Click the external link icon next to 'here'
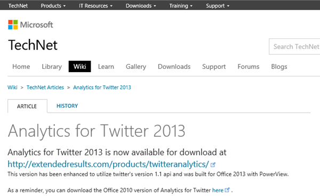The image size is (320, 196). pyautogui.click(x=227, y=190)
